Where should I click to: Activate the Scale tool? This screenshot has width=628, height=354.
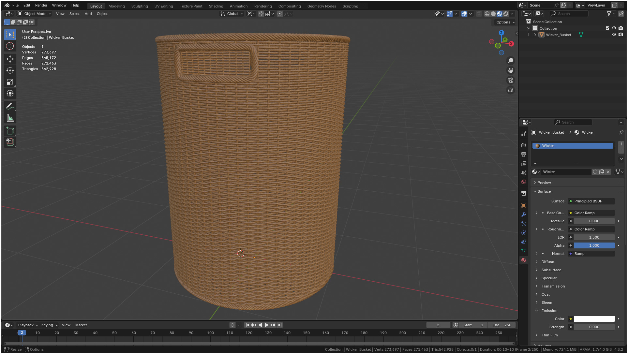[10, 82]
